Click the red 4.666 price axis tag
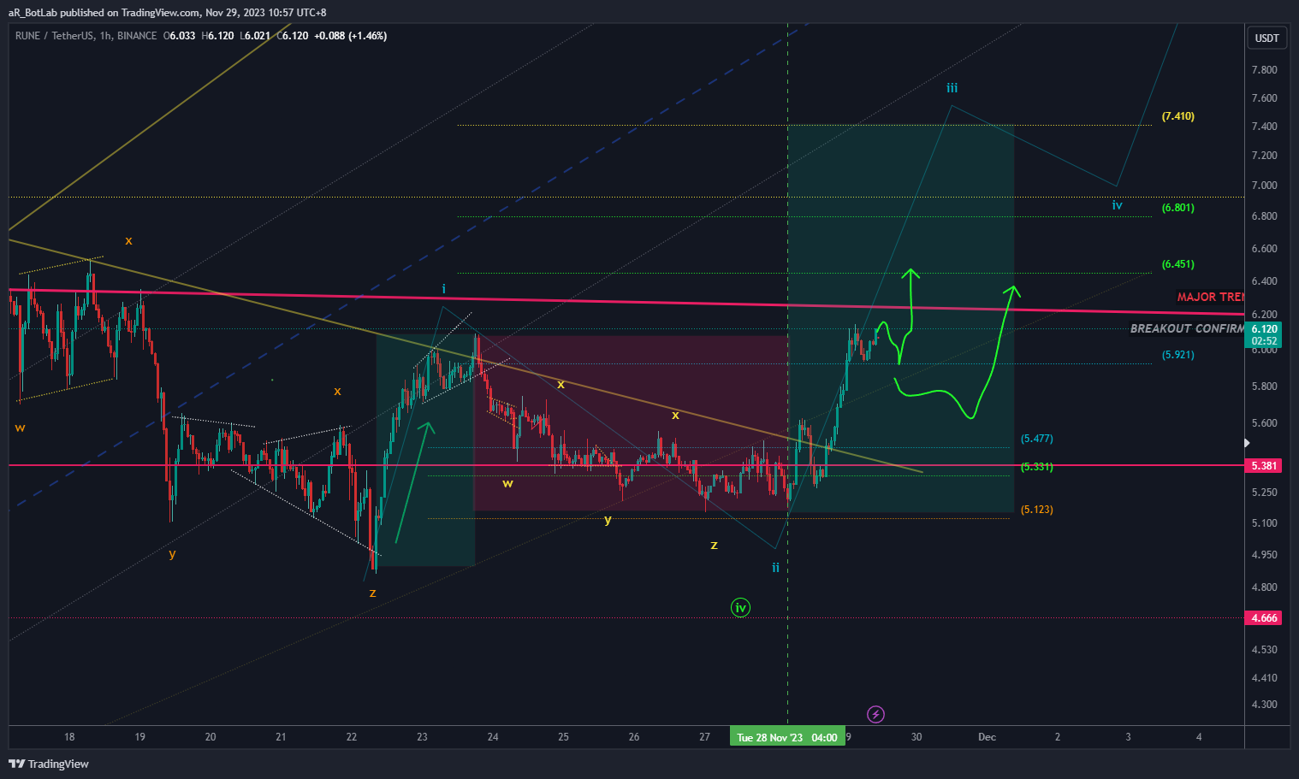Viewport: 1299px width, 779px height. click(x=1264, y=618)
